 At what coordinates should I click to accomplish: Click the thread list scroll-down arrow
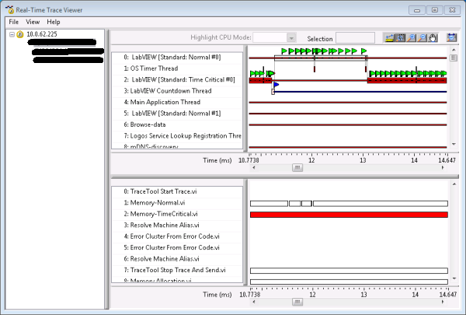(242, 145)
